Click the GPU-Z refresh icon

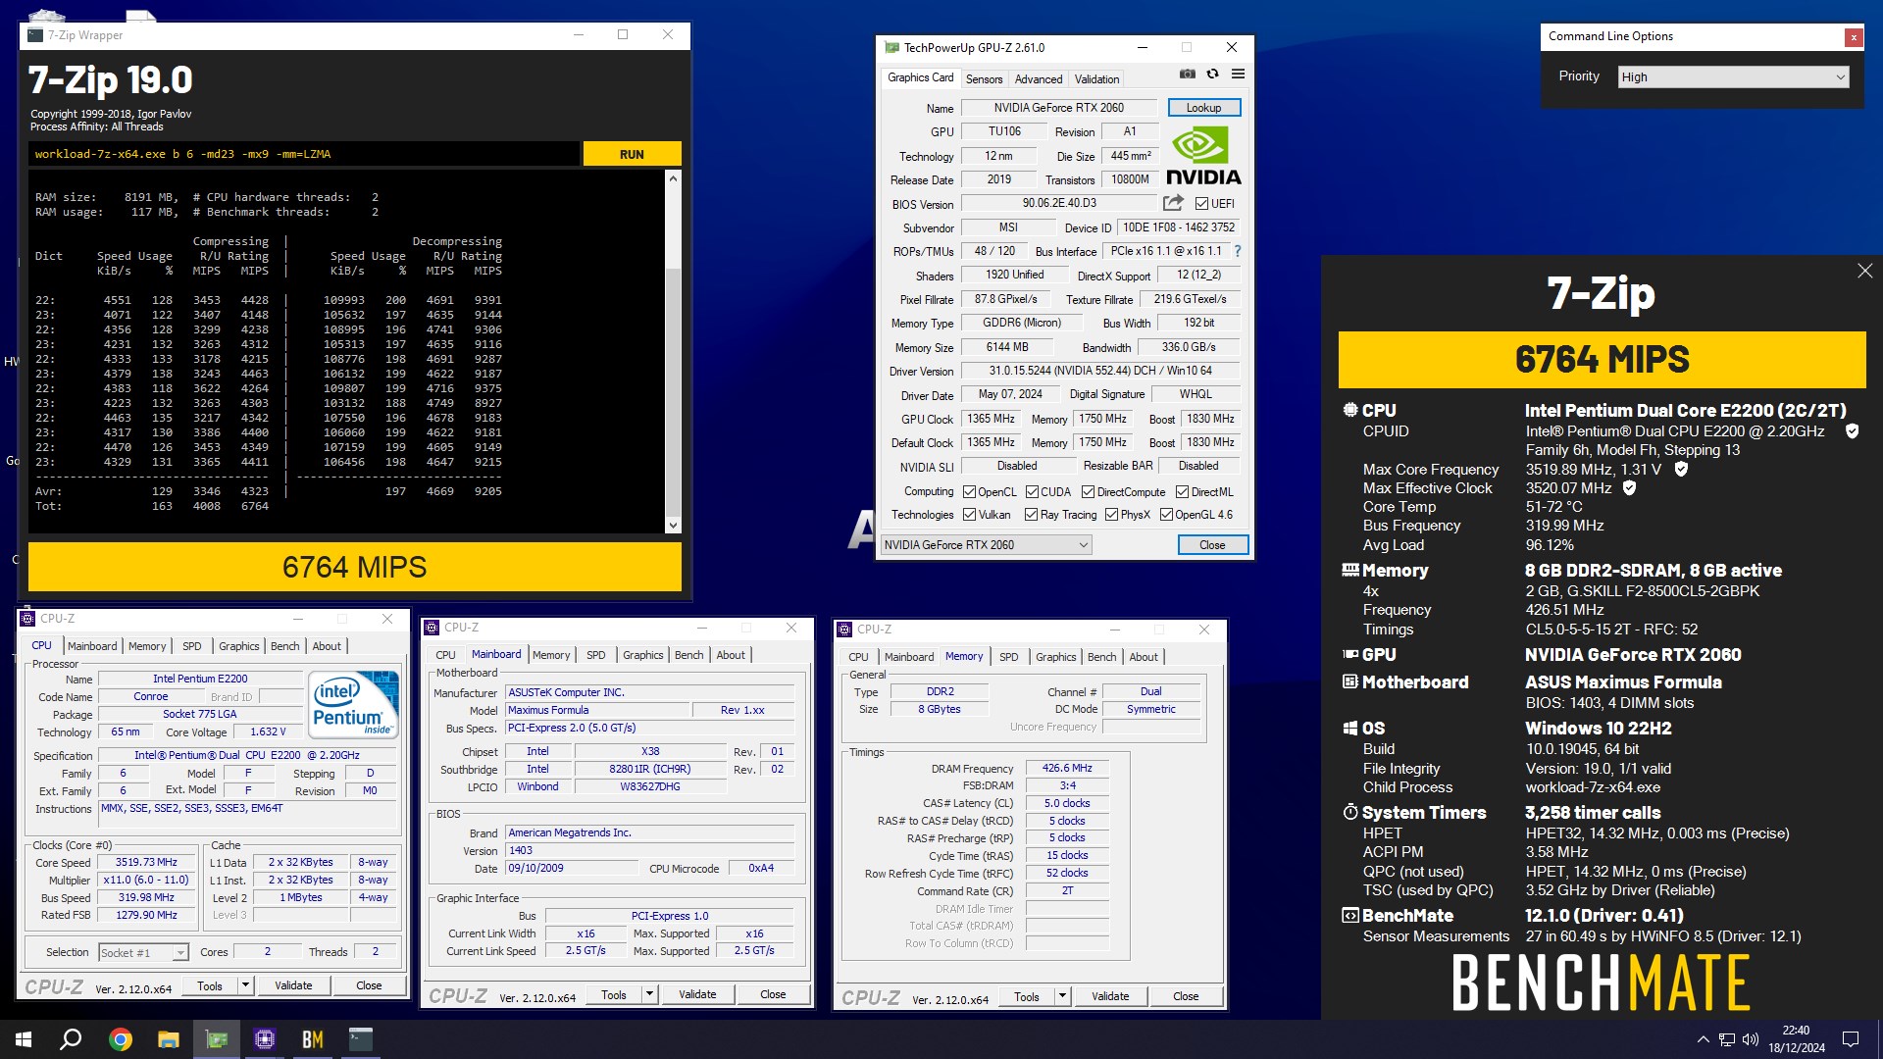point(1212,74)
